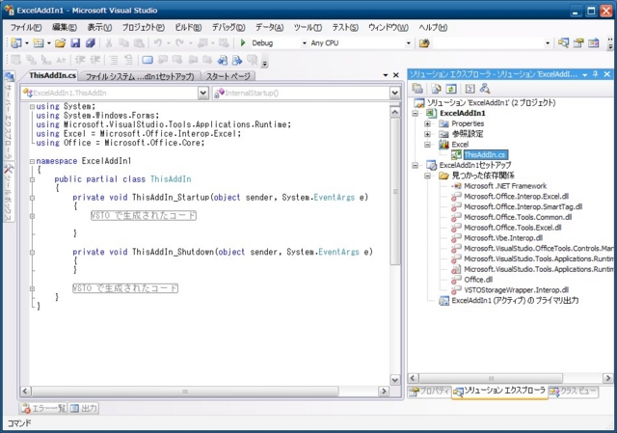Select Microsoft.Vbe.Interop.dll entry

(503, 238)
